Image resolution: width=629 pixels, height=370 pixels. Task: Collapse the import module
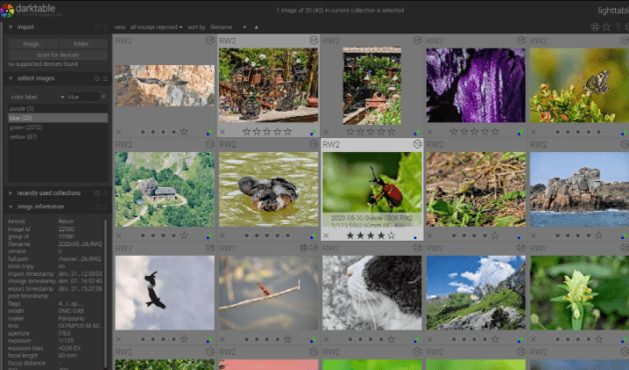coord(11,27)
